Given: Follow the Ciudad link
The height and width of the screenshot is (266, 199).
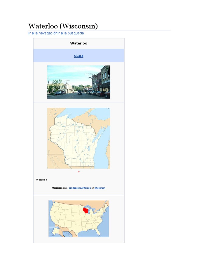Looking at the screenshot, I should click(79, 56).
